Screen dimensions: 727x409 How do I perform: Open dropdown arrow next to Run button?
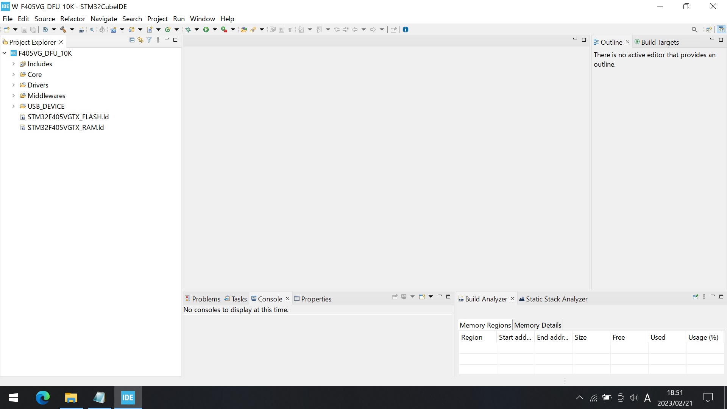[x=215, y=30]
